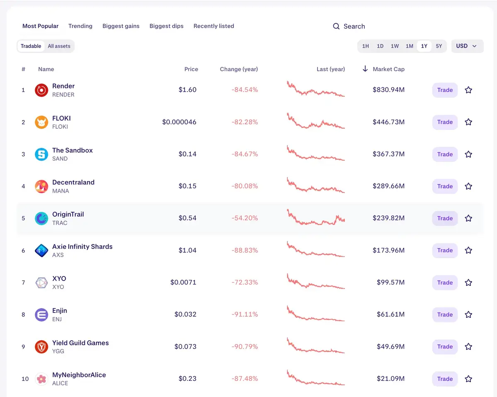Click the Yield Guild Games sparkline chart
Screen dimensions: 497x397
coord(316,346)
